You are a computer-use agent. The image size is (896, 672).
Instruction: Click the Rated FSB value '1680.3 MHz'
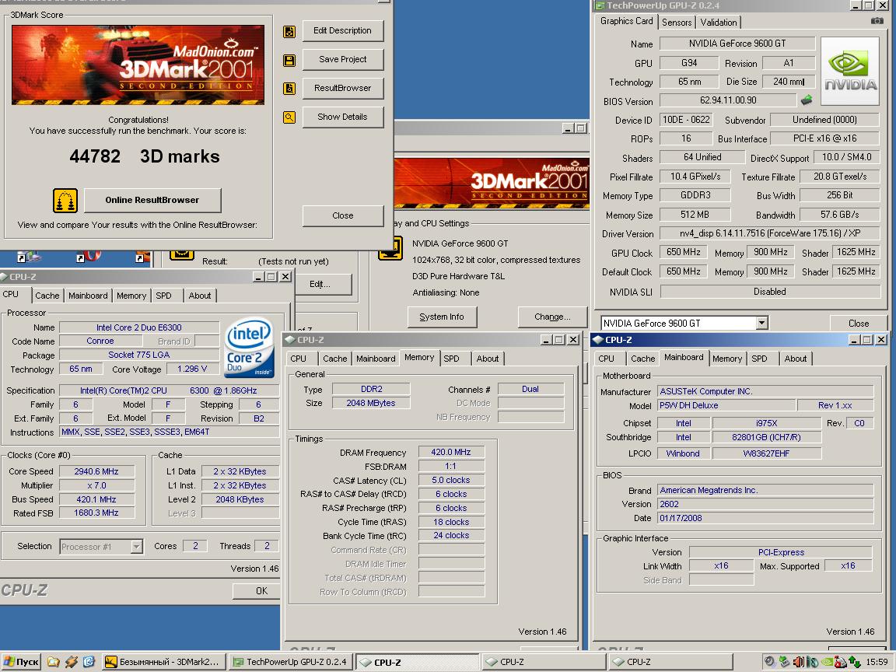pos(96,513)
